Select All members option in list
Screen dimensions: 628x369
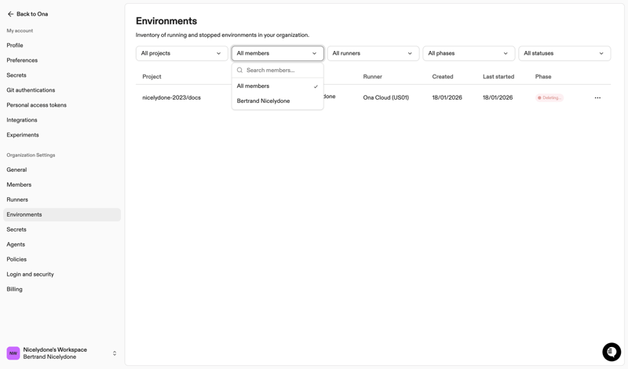pos(278,86)
